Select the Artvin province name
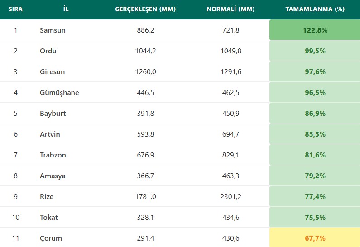The height and width of the screenshot is (247, 360). (x=50, y=134)
